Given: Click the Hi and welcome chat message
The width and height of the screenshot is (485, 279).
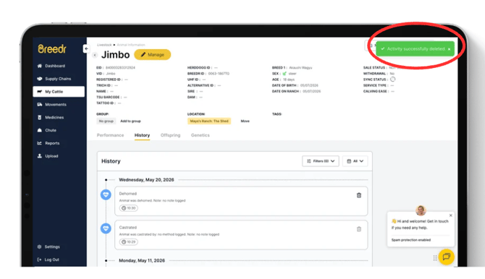Looking at the screenshot, I should point(420,225).
